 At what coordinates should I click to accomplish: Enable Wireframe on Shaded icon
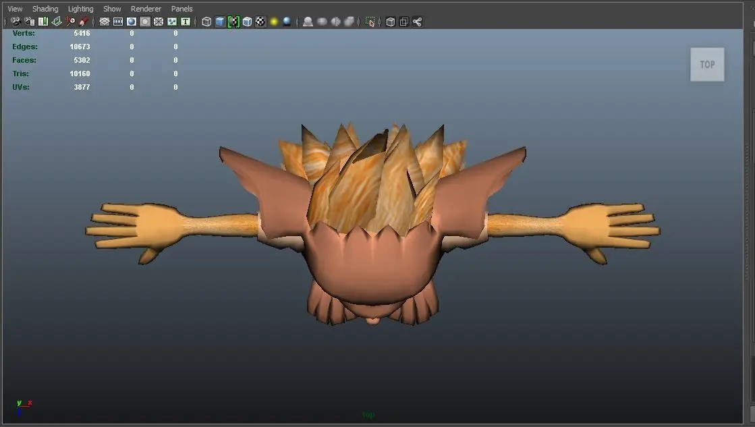(x=247, y=22)
